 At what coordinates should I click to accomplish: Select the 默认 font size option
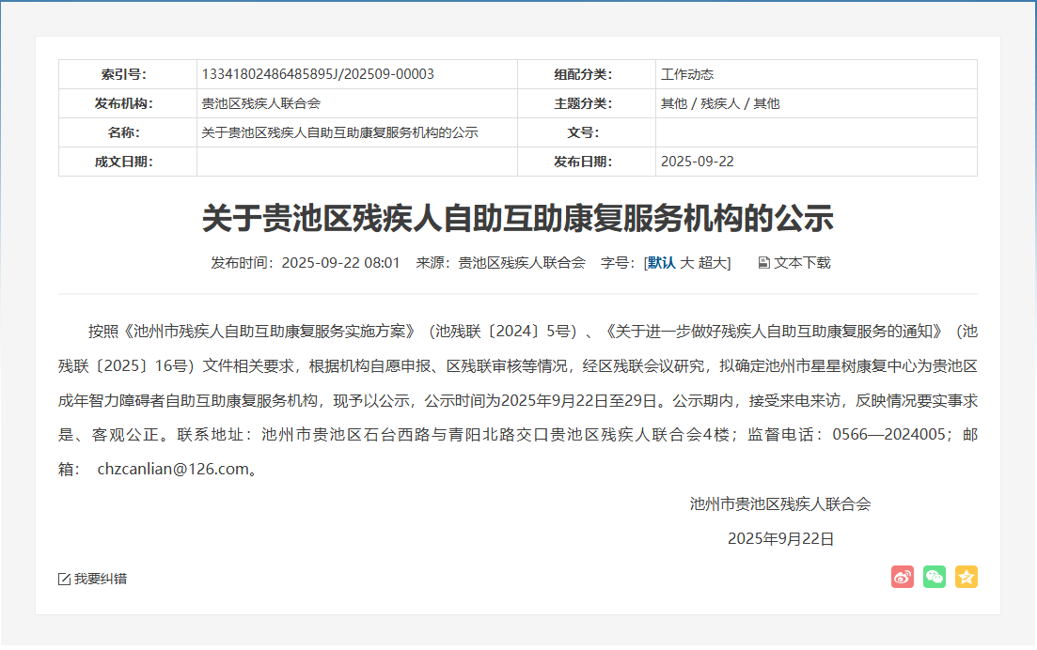[661, 263]
